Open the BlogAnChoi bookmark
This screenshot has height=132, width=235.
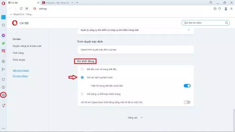[x=21, y=14]
